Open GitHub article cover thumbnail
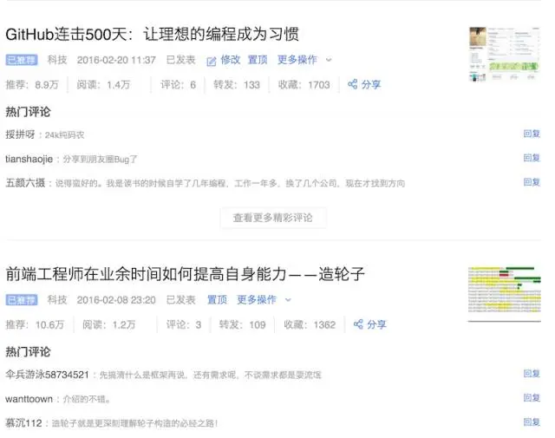 (x=505, y=54)
